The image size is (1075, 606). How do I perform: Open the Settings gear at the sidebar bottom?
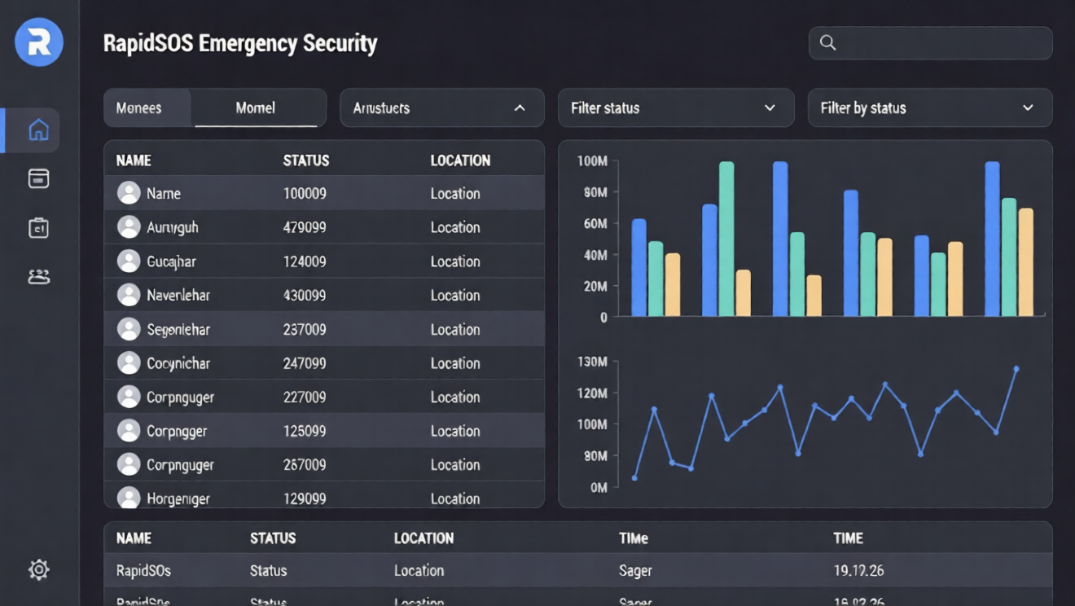pos(37,570)
